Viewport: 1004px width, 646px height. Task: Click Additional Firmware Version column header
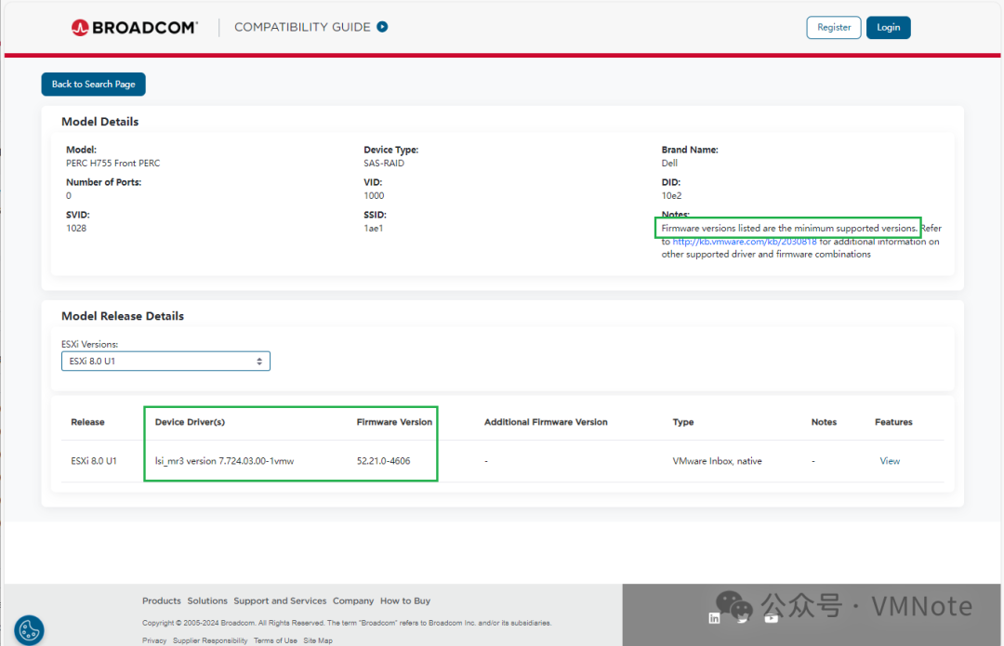(x=546, y=422)
